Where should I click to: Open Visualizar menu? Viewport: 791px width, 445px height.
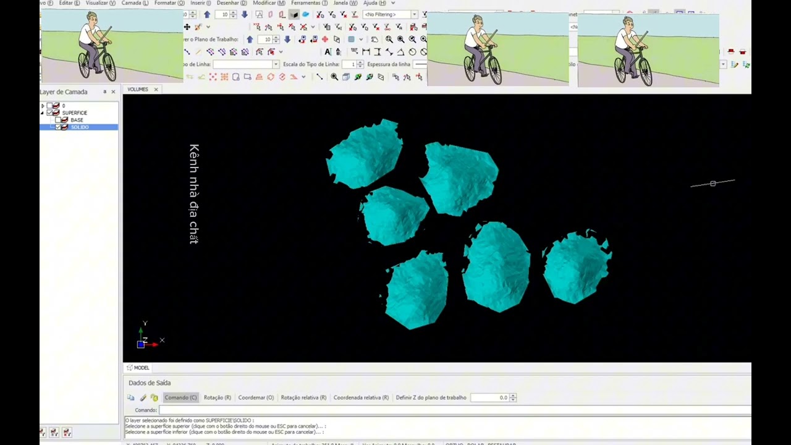[100, 3]
